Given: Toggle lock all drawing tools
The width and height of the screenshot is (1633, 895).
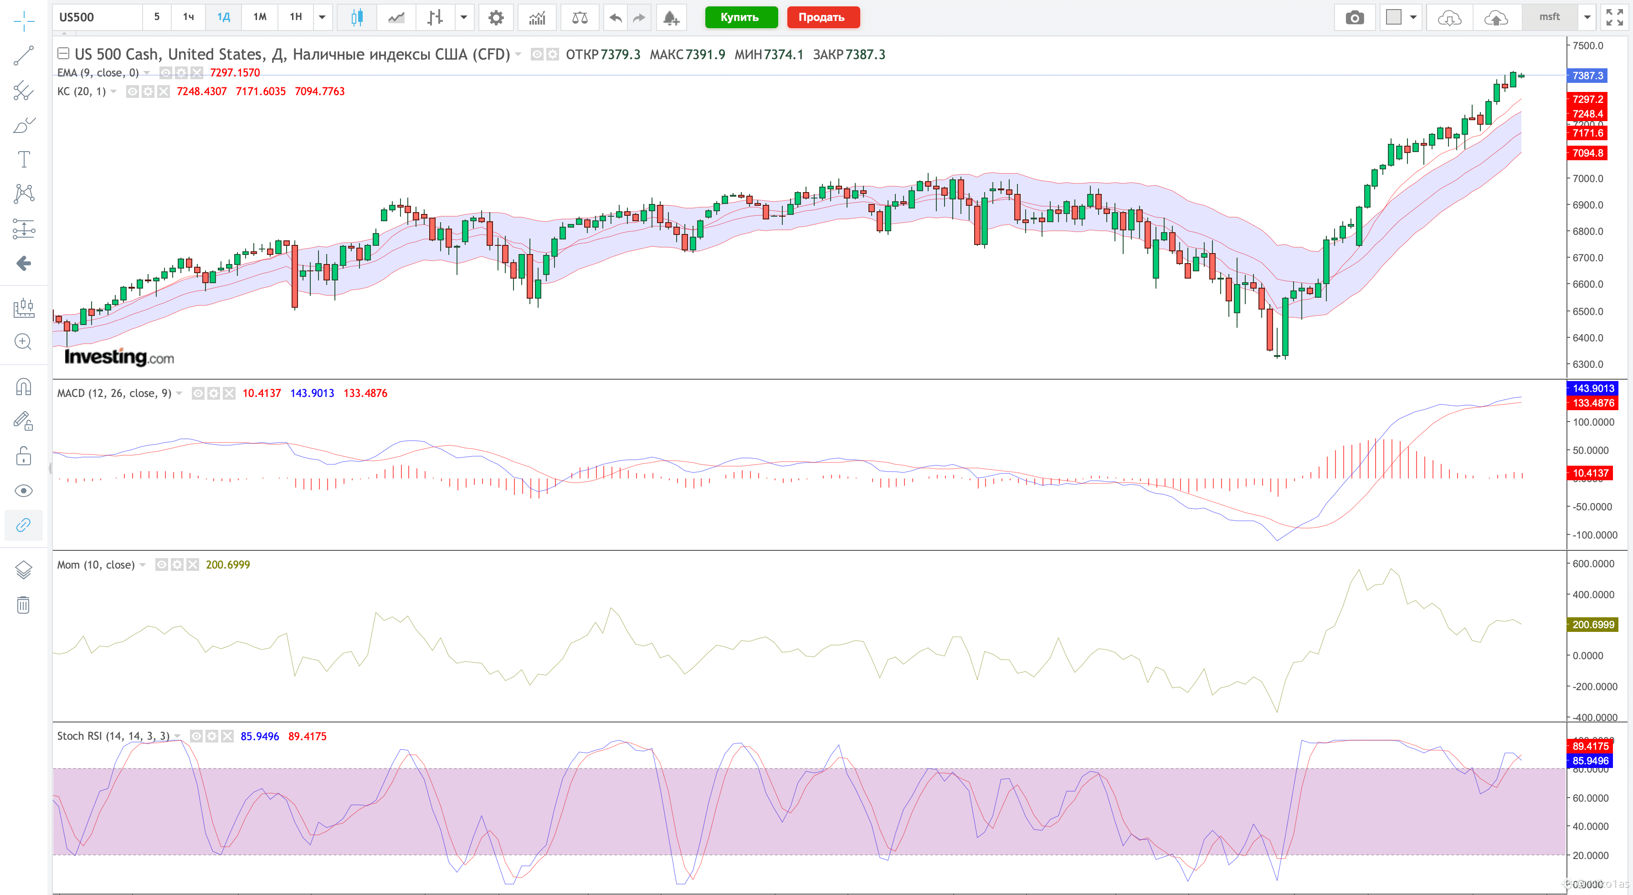Looking at the screenshot, I should click(x=23, y=456).
